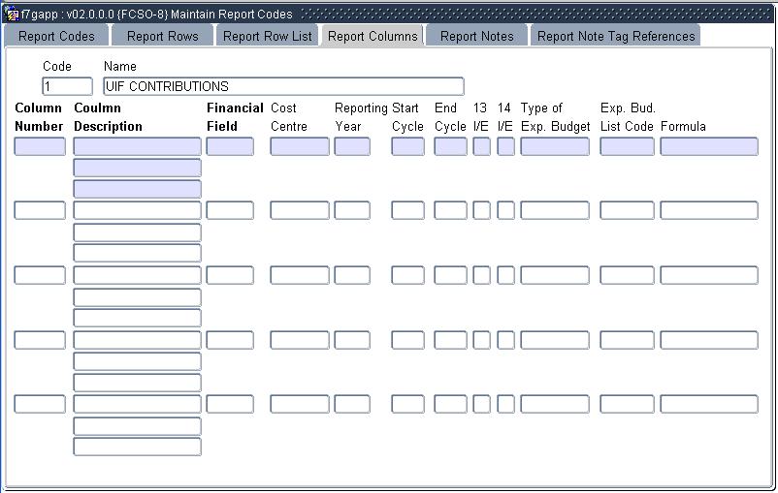This screenshot has height=493, width=778.
Task: Click the first row End Cycle field
Action: tap(451, 146)
